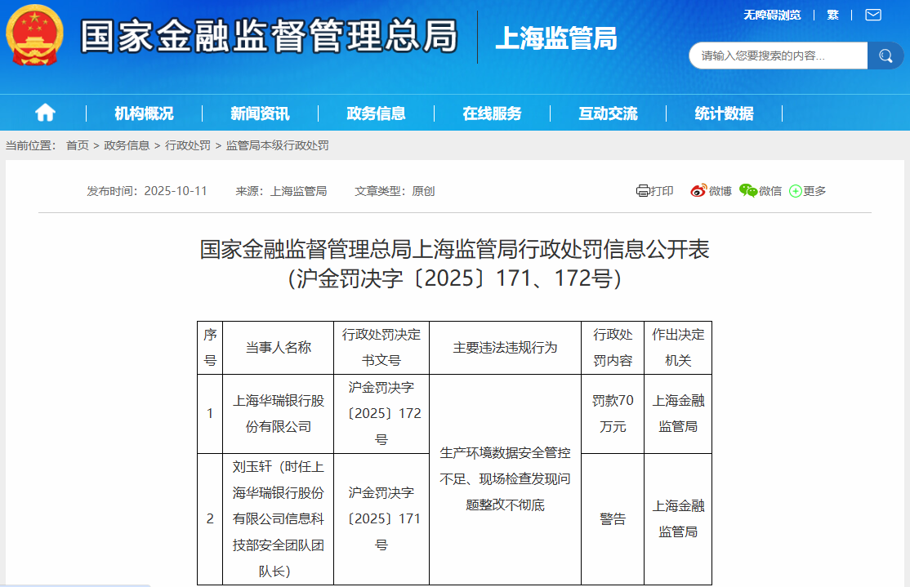Viewport: 910px width, 587px height.
Task: Open the 新闻资讯 menu
Action: click(x=260, y=113)
